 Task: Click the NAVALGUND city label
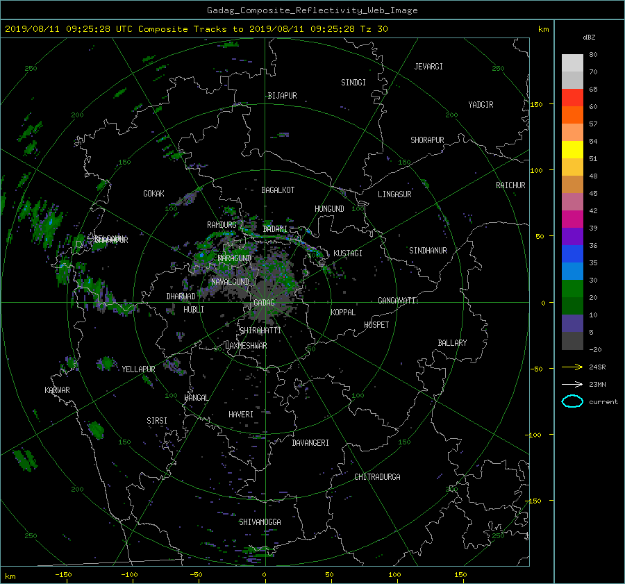pos(230,282)
